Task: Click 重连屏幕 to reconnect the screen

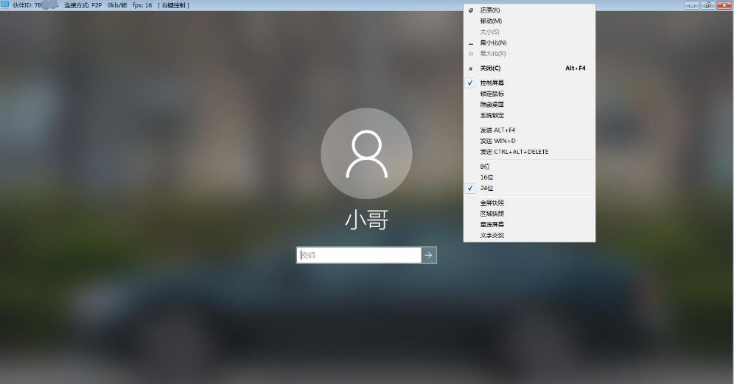Action: pyautogui.click(x=529, y=224)
